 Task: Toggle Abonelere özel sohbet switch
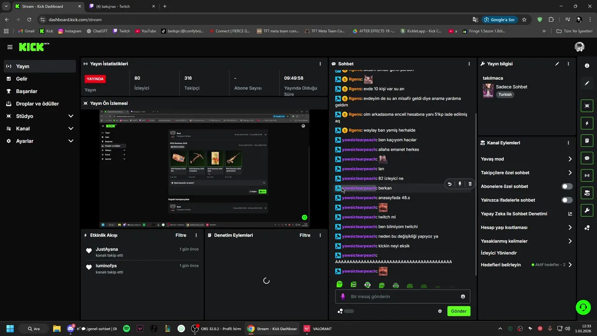567,186
